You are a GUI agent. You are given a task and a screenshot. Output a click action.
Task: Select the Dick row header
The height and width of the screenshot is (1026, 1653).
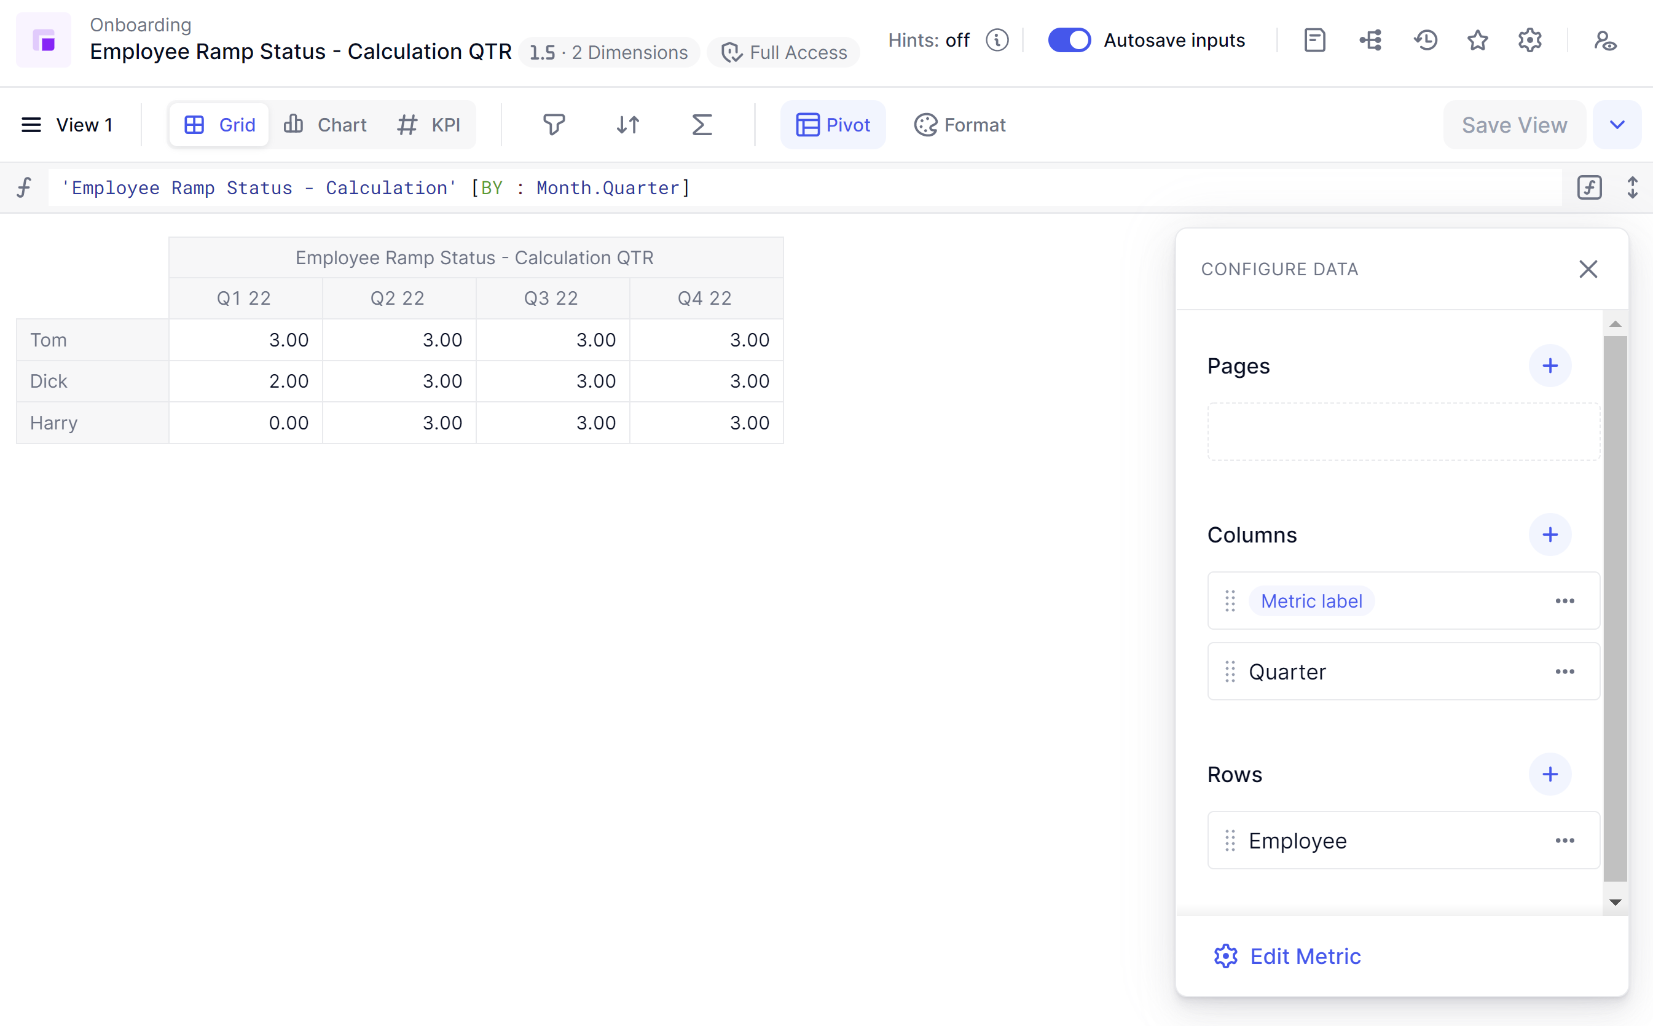click(92, 382)
